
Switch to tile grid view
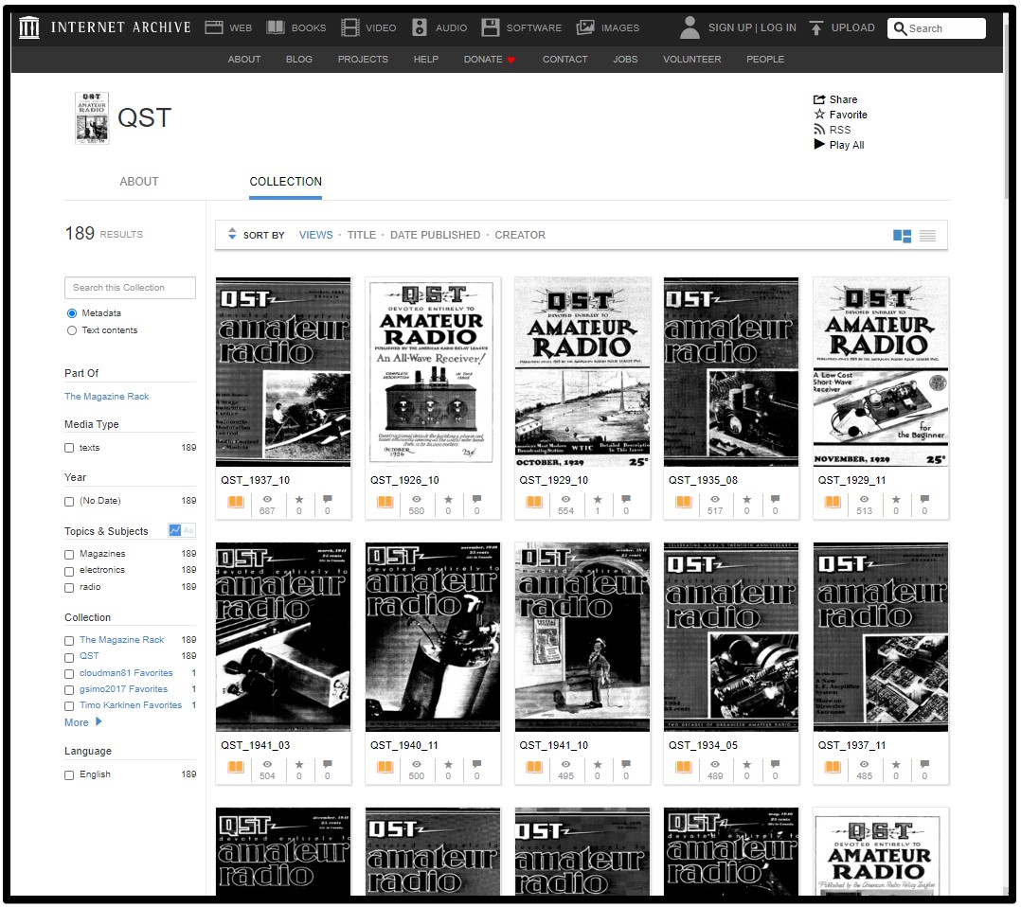(902, 236)
